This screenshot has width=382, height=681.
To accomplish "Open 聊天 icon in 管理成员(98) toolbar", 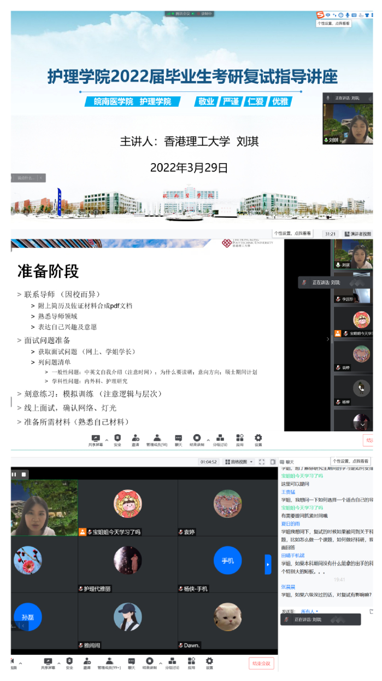I will tap(178, 440).
